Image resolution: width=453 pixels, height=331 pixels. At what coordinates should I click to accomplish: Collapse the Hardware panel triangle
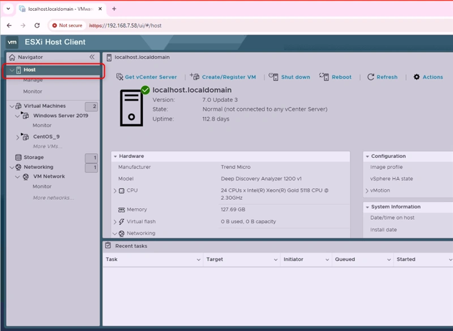116,156
